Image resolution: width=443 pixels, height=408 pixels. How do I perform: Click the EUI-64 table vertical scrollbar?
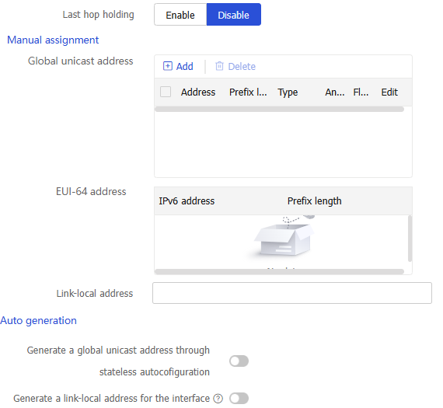click(x=410, y=239)
